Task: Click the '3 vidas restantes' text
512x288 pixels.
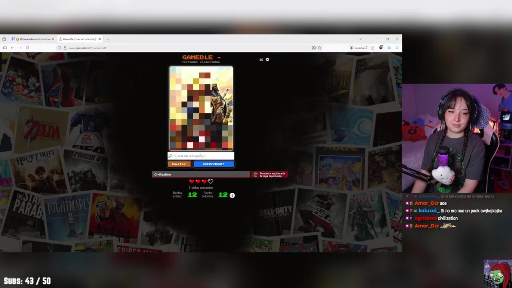Action: coord(201,188)
